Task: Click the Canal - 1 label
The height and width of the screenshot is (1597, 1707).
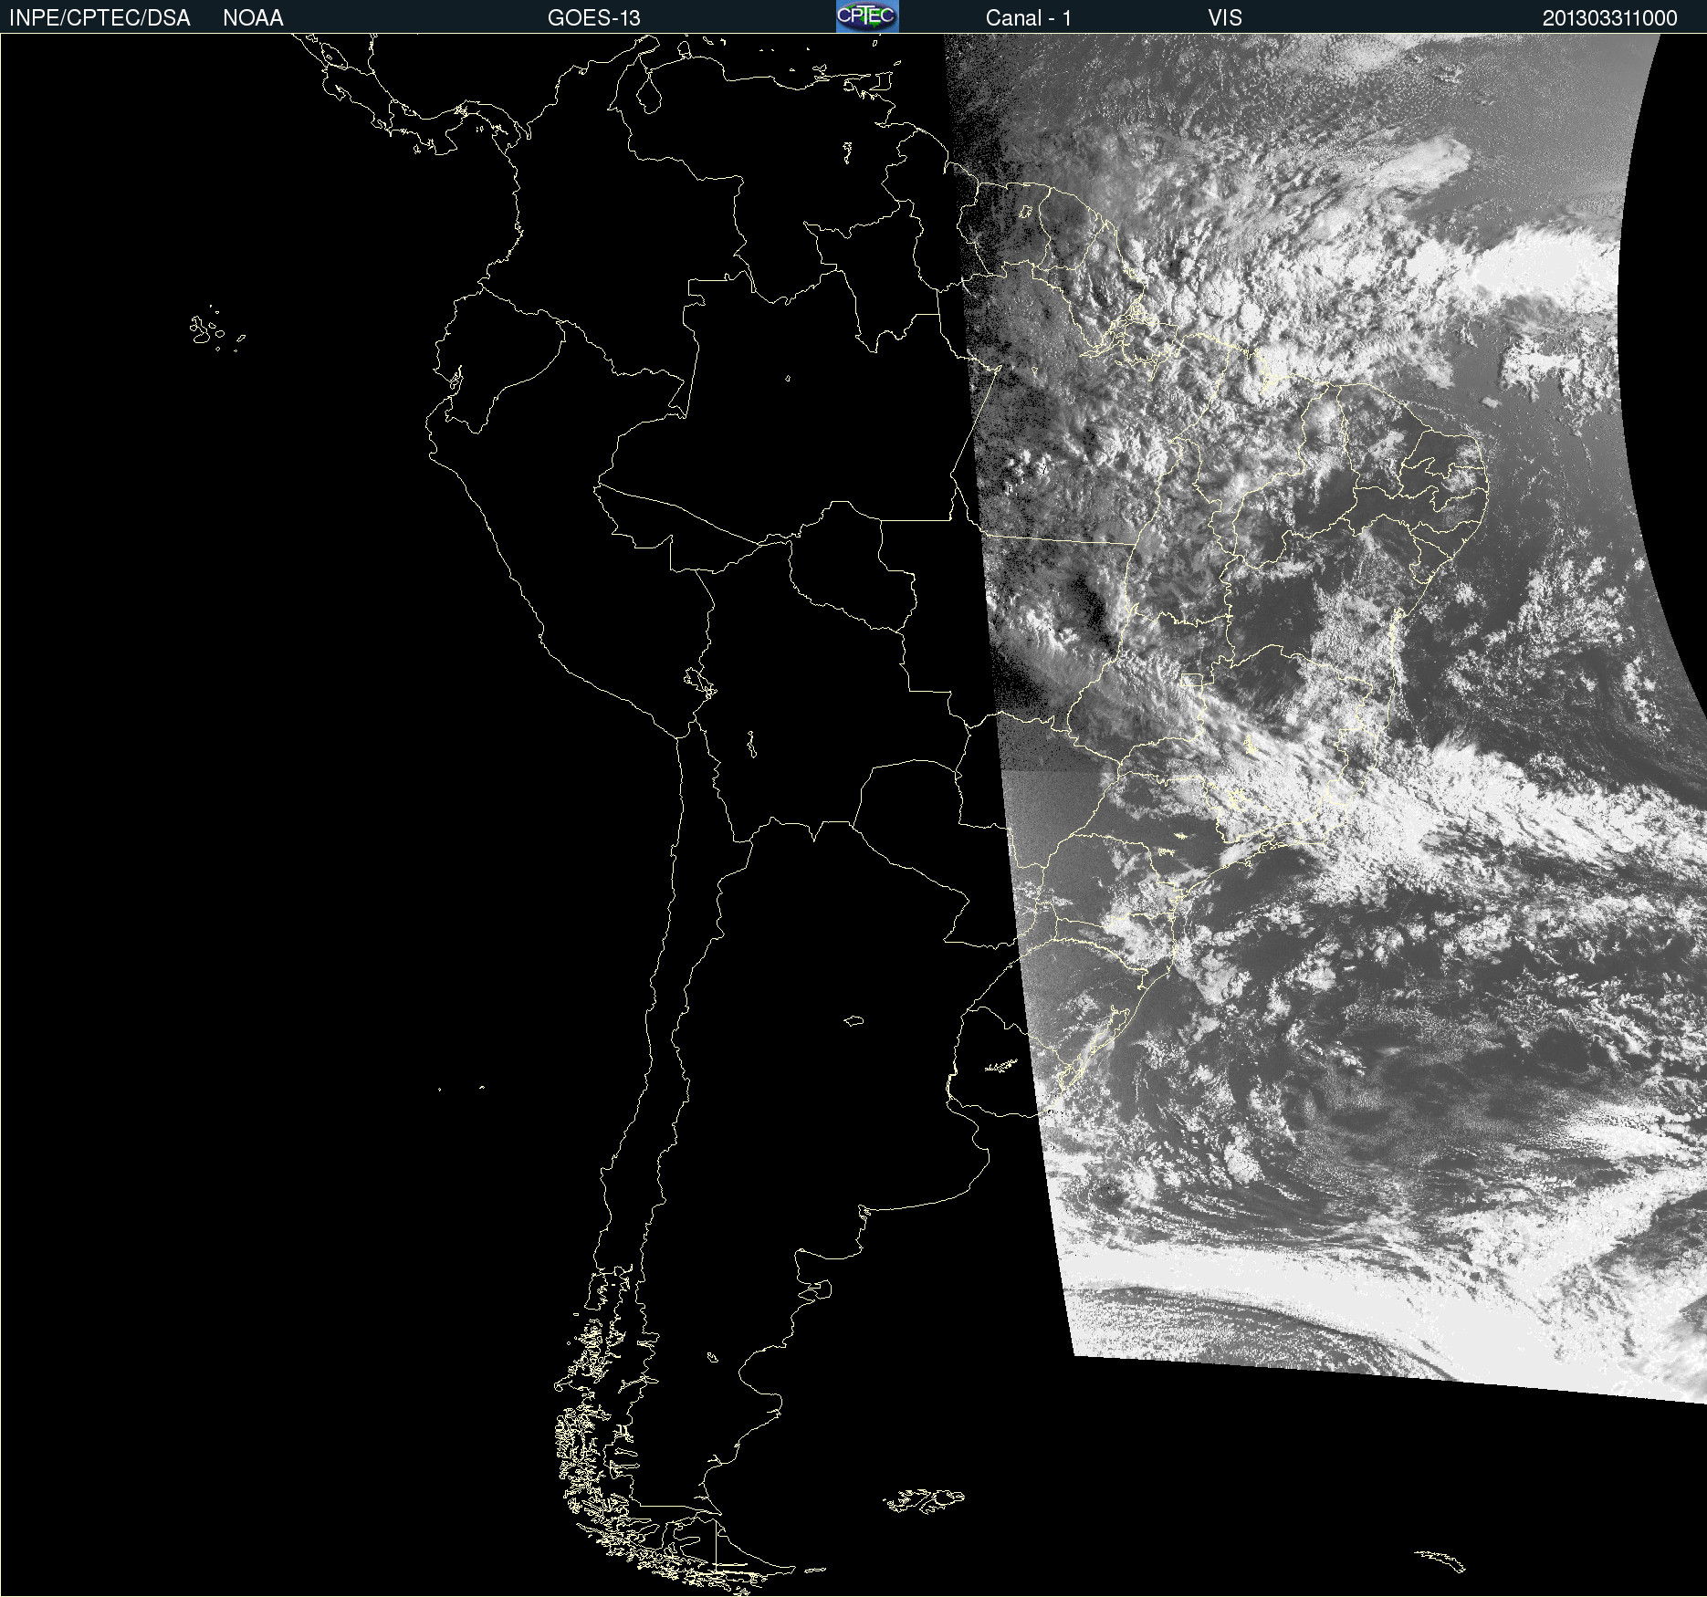Action: pyautogui.click(x=1029, y=18)
